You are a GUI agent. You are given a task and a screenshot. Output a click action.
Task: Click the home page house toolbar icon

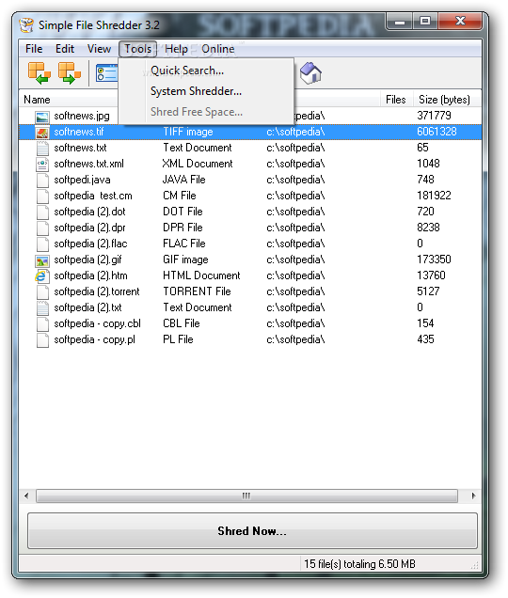coord(310,72)
